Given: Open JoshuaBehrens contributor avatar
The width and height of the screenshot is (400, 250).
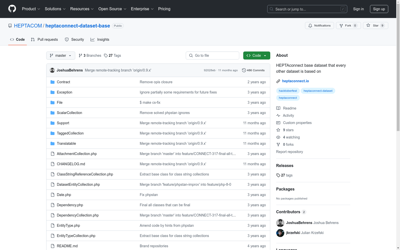Looking at the screenshot, I should [280, 223].
